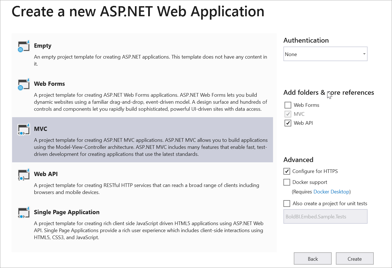Click the Web API template icon
This screenshot has width=392, height=268.
point(24,175)
